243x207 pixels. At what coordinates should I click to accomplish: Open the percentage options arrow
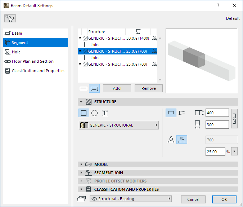[x=234, y=151]
